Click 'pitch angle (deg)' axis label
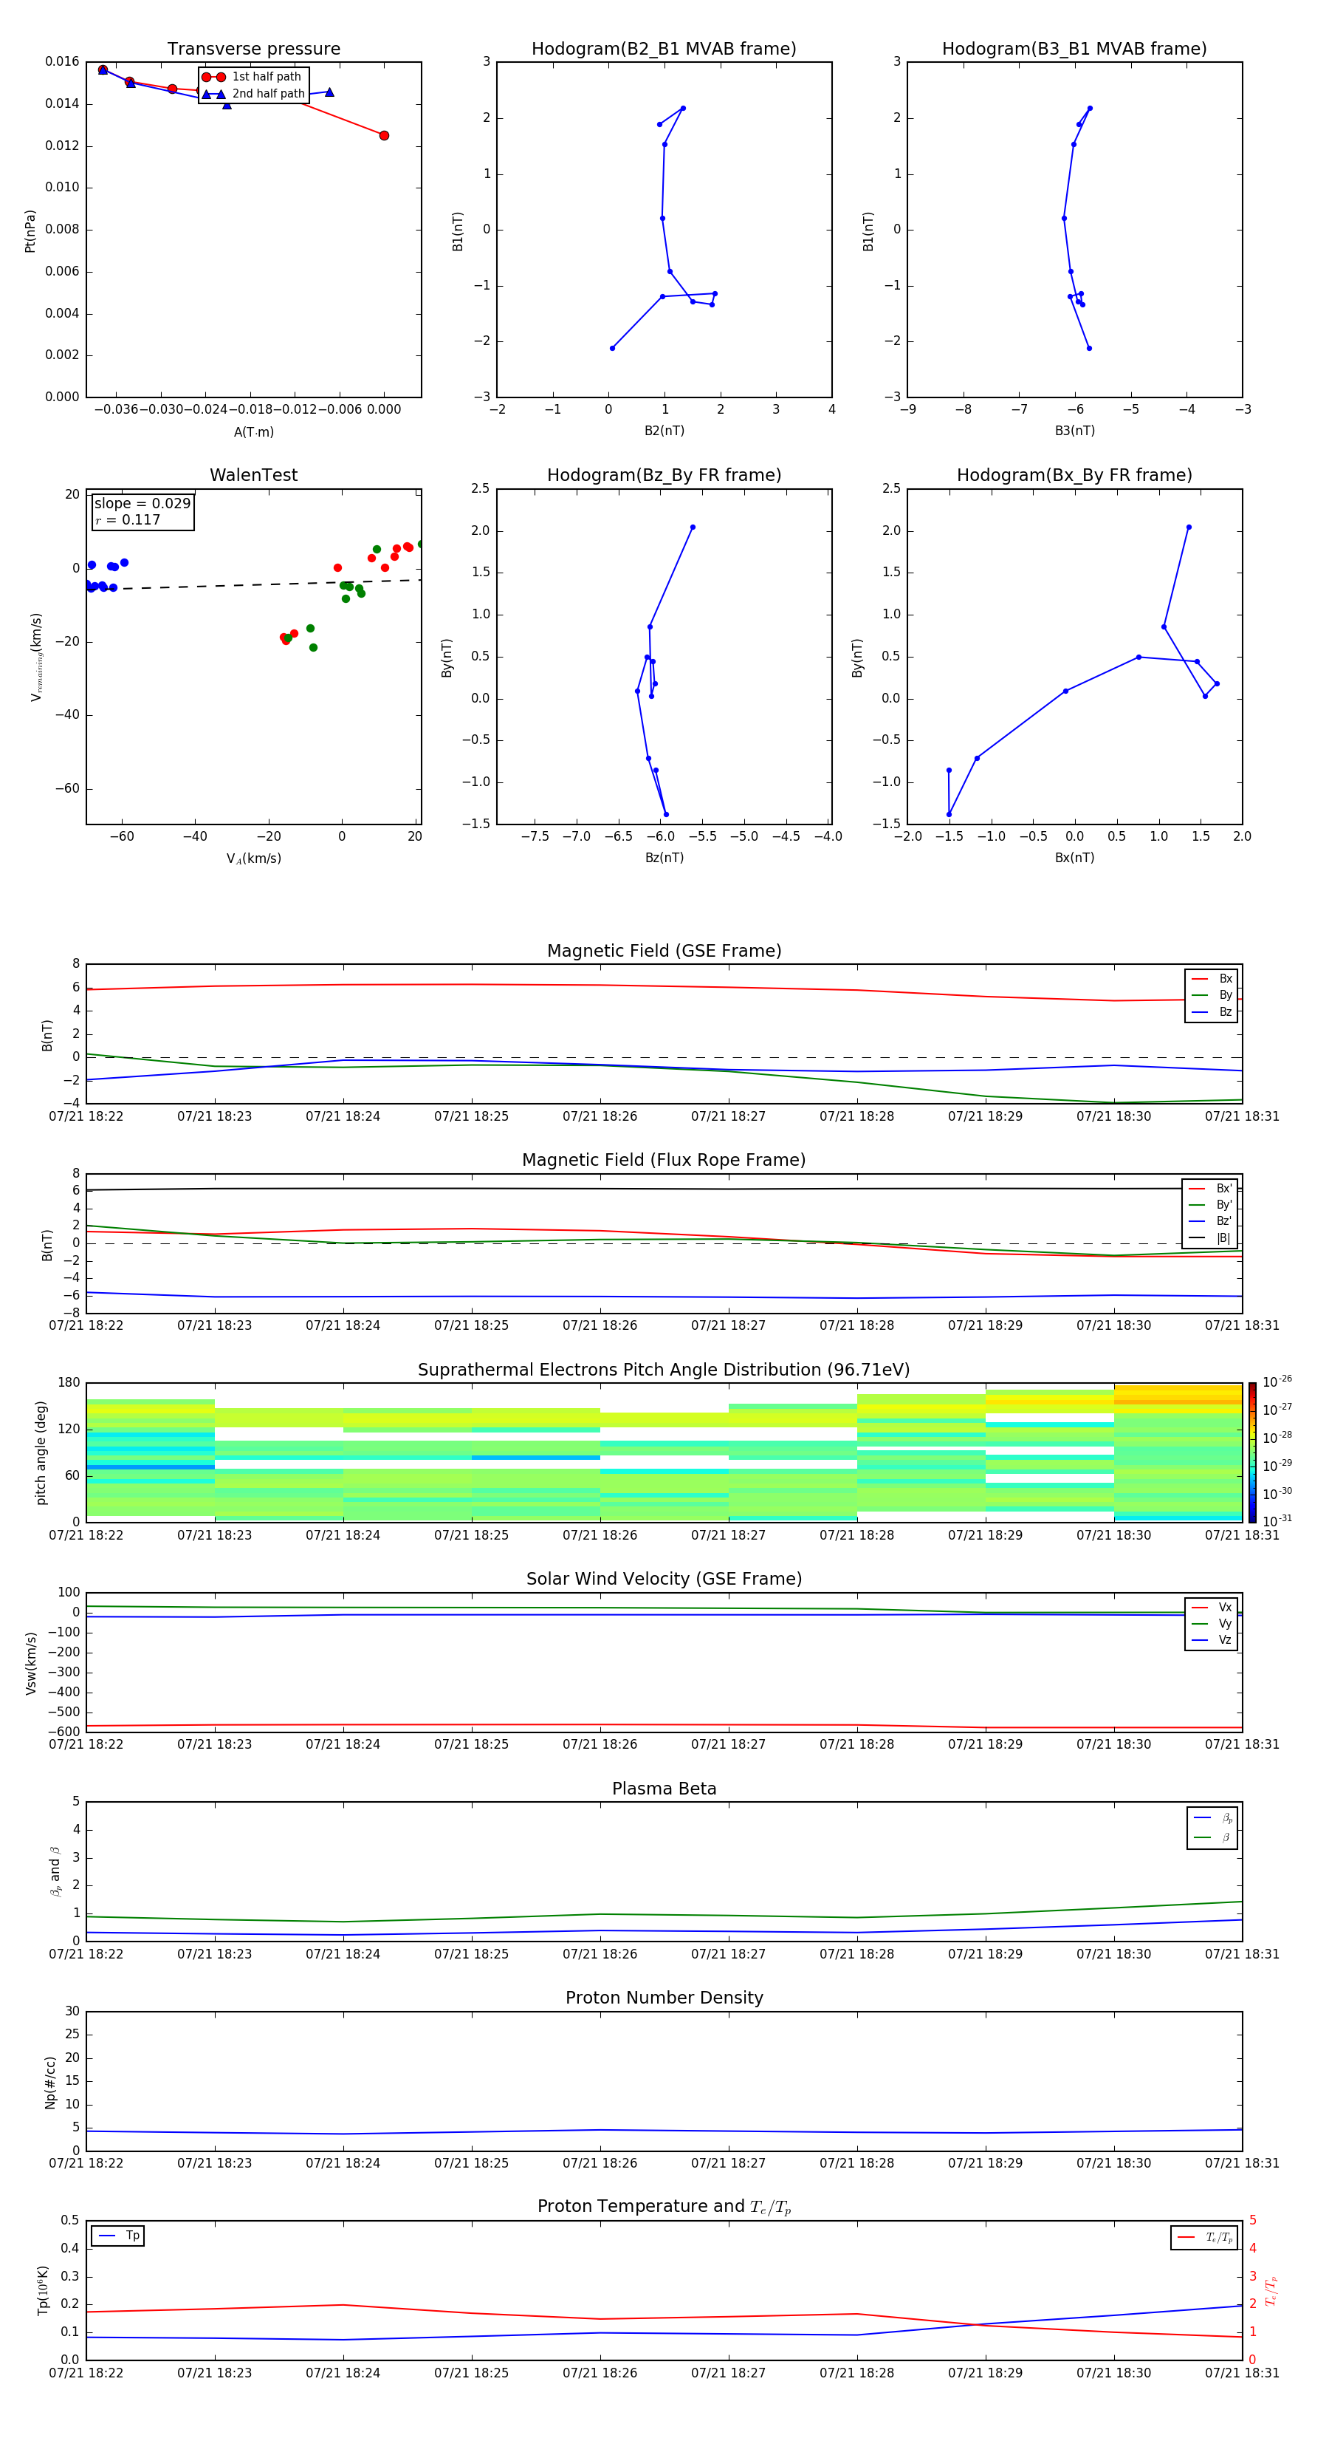Viewport: 1329px width, 2438px height. pyautogui.click(x=41, y=1452)
